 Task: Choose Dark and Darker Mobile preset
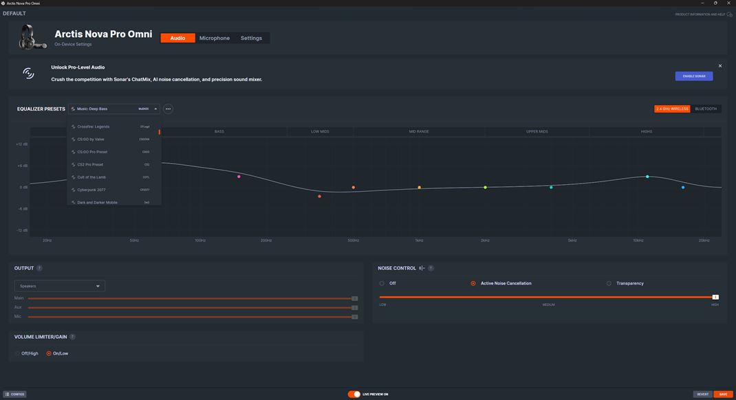pos(114,201)
